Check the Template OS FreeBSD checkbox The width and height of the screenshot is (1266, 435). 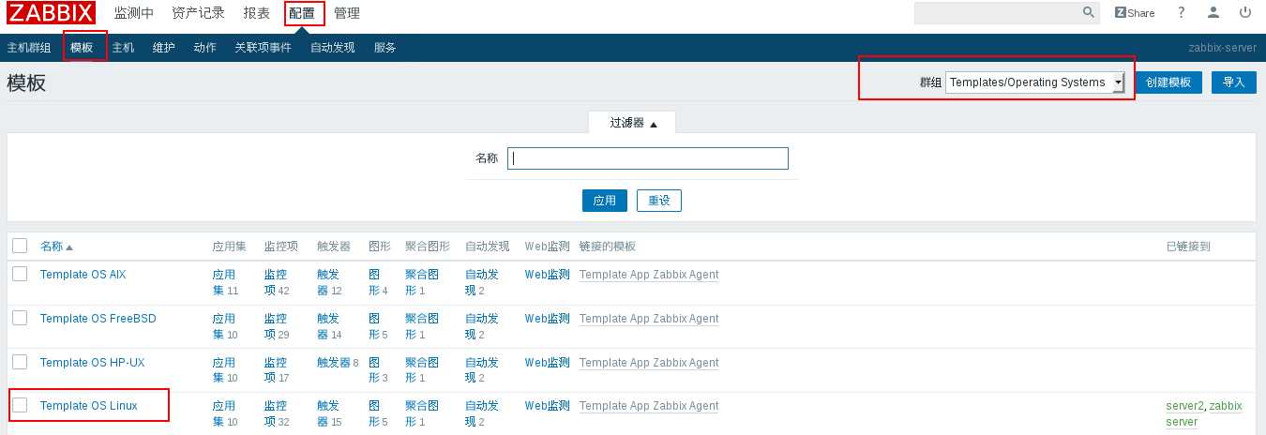pos(20,318)
